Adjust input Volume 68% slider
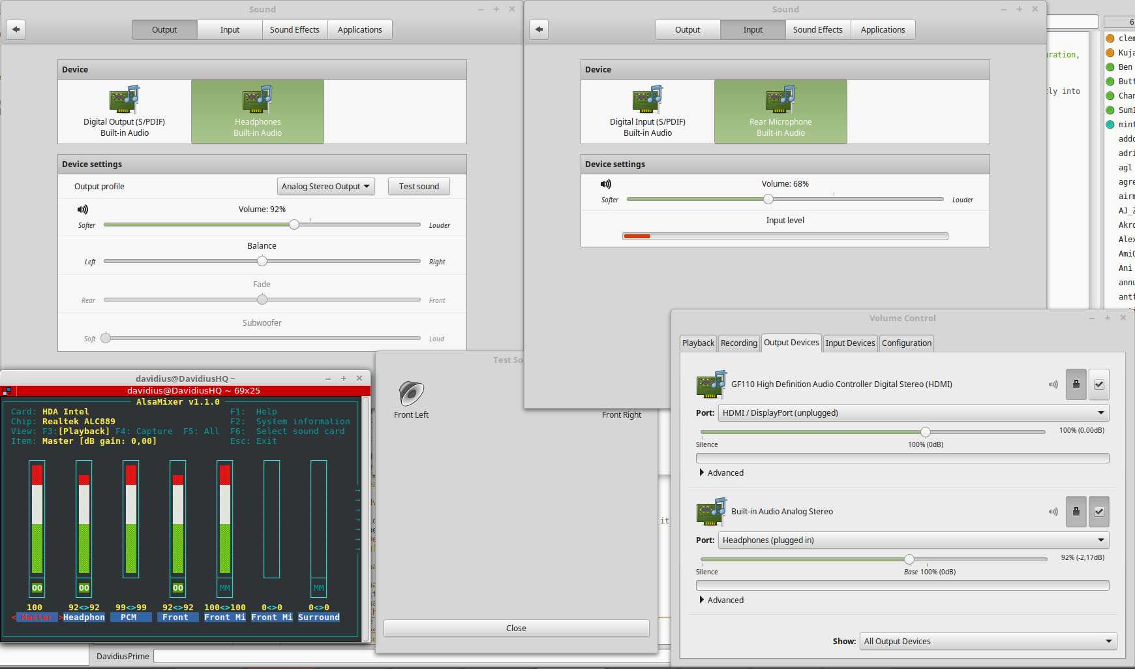The width and height of the screenshot is (1135, 669). [768, 199]
